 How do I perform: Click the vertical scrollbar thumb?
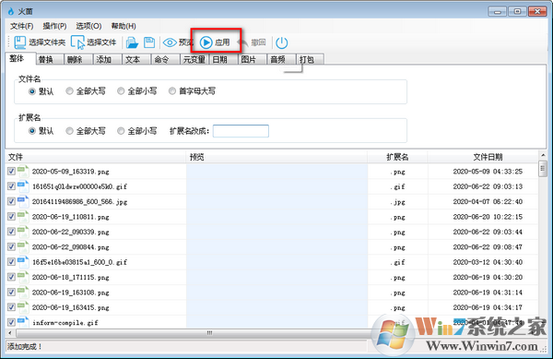pos(543,169)
